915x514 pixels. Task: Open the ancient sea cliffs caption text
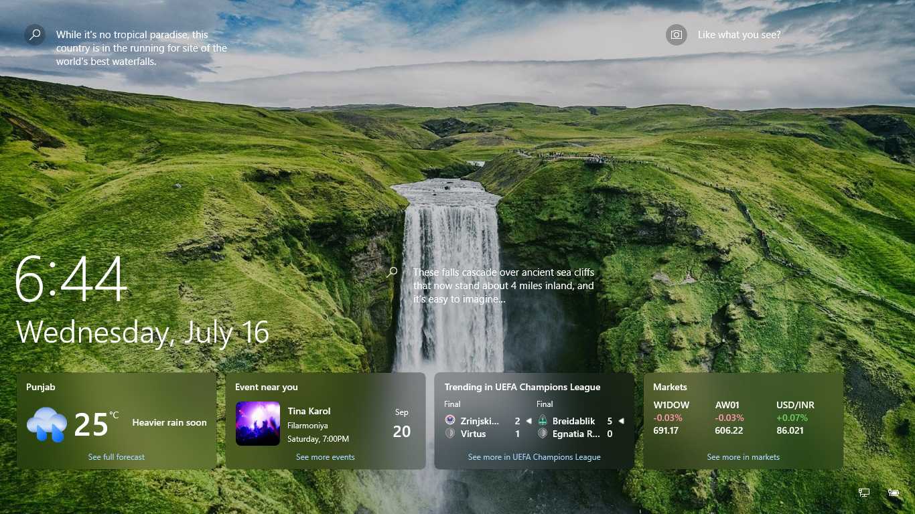point(504,286)
